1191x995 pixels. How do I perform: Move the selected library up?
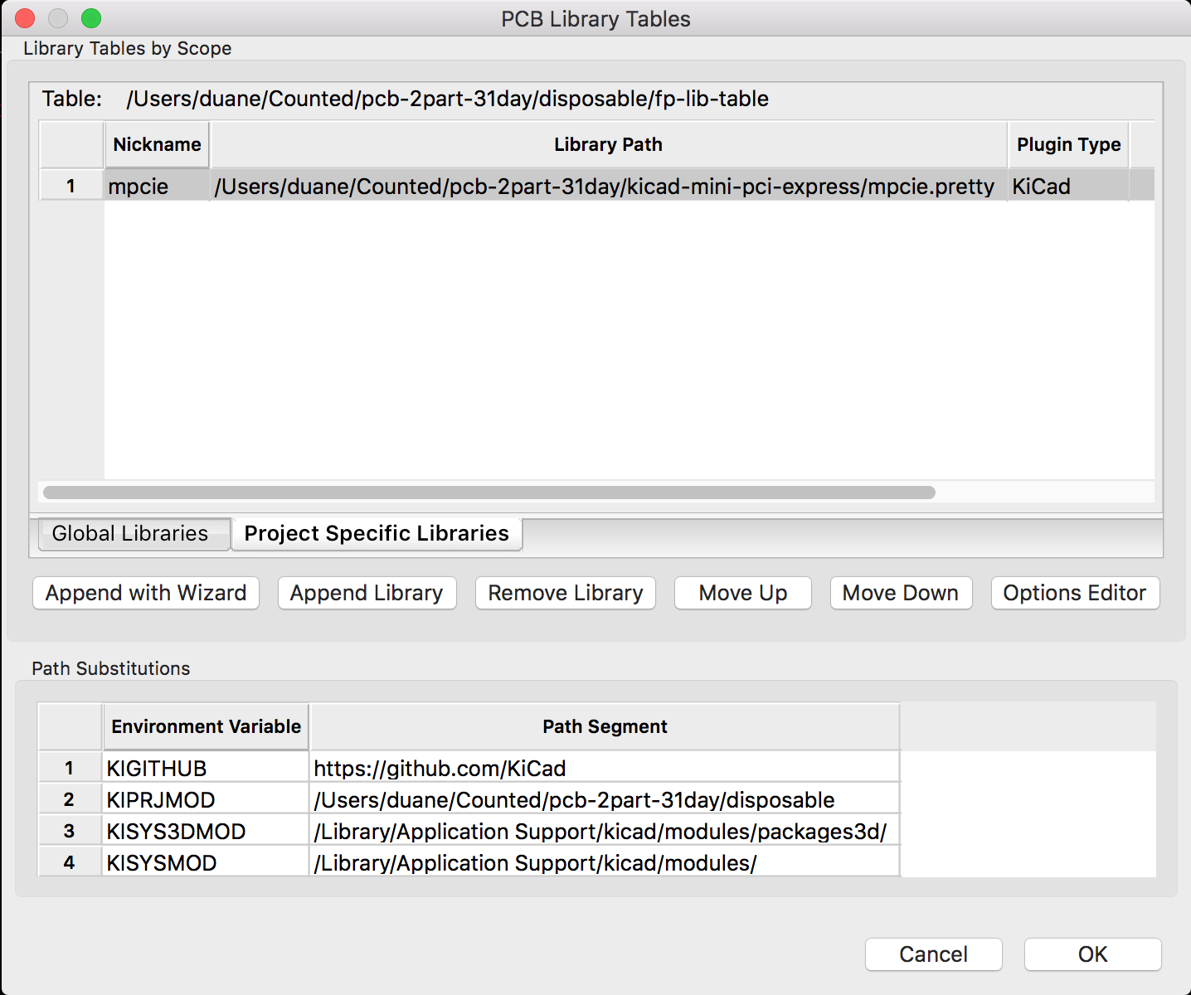click(742, 593)
